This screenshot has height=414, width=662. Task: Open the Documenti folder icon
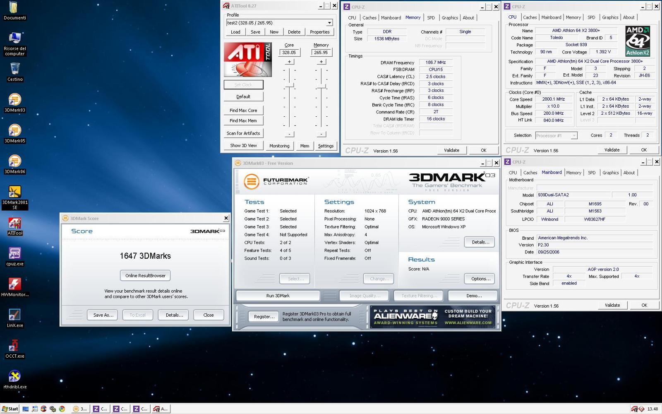pos(14,10)
